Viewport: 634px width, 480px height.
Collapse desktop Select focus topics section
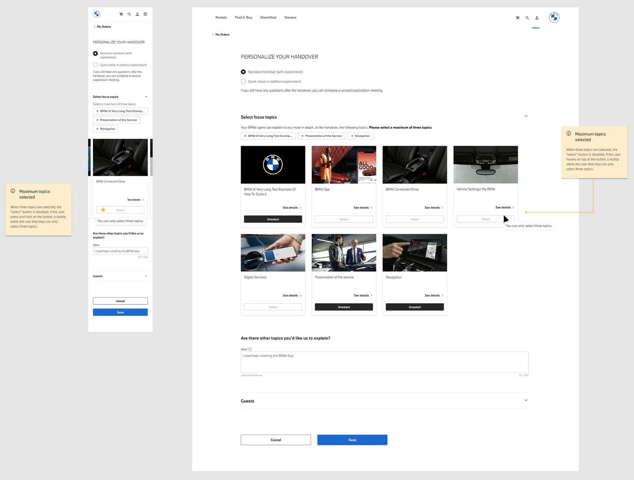pos(526,116)
